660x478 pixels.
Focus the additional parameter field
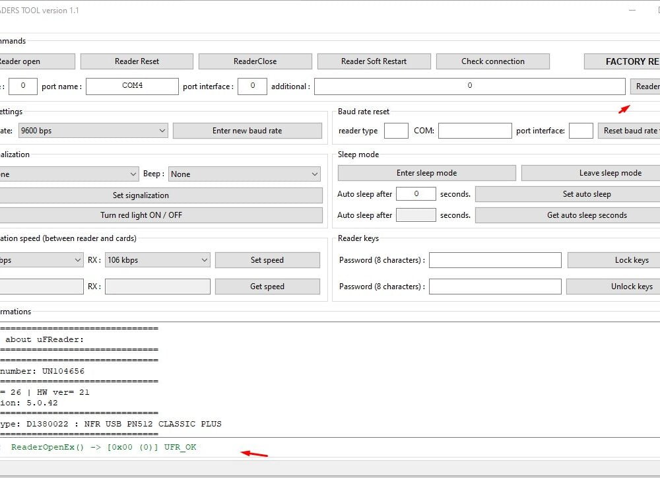[470, 86]
